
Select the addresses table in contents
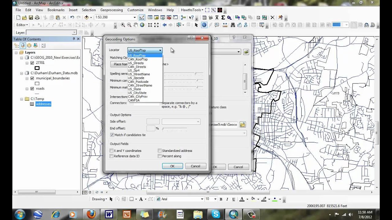[x=43, y=104]
